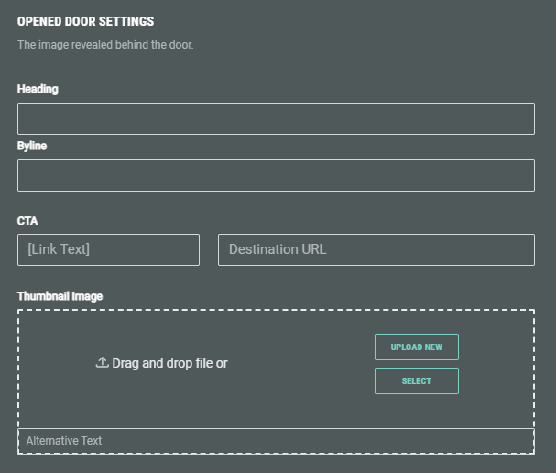The width and height of the screenshot is (556, 473).
Task: Select the Destination URL field
Action: (x=376, y=250)
